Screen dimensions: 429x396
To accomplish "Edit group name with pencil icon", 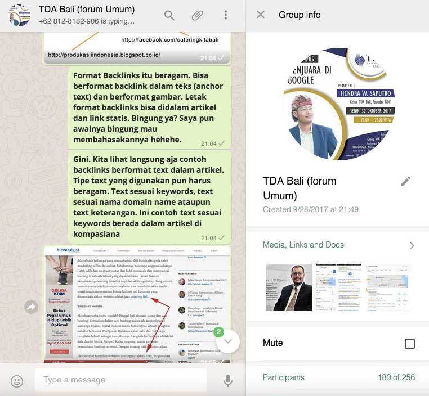I will coord(405,181).
